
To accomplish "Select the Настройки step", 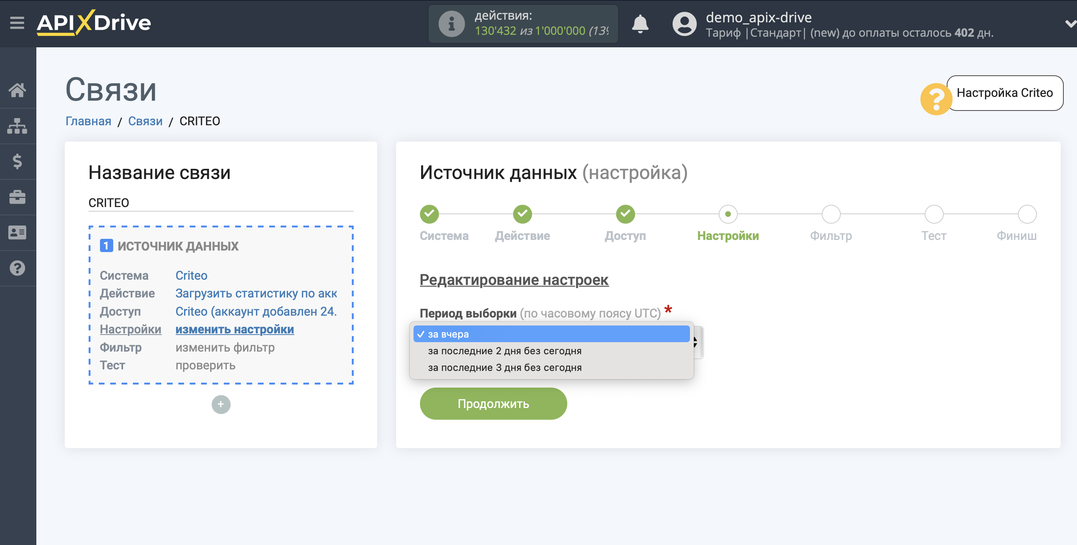I will 728,214.
